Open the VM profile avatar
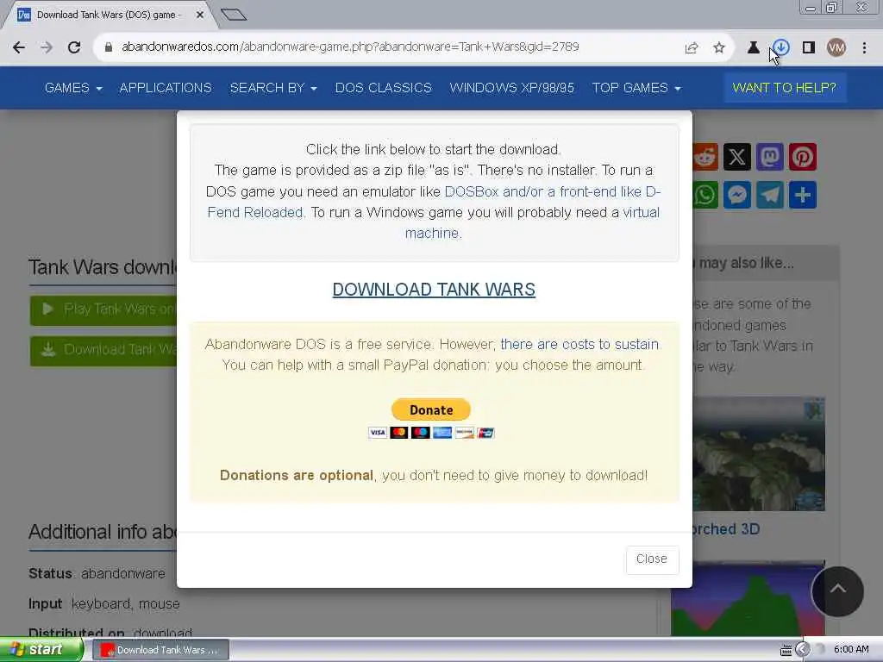 [836, 48]
